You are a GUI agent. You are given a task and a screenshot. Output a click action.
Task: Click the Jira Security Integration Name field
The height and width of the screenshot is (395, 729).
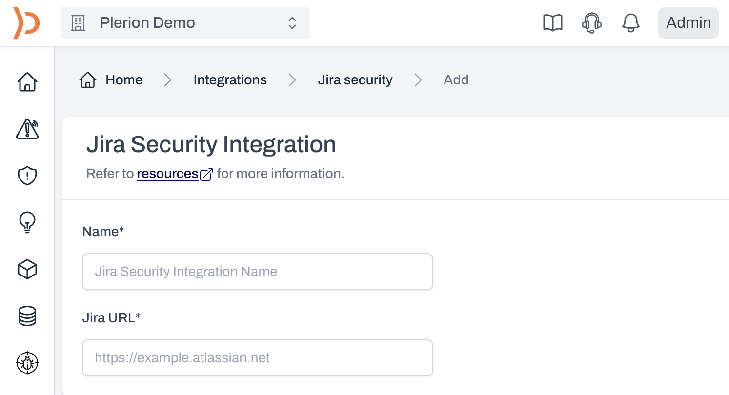coord(258,272)
